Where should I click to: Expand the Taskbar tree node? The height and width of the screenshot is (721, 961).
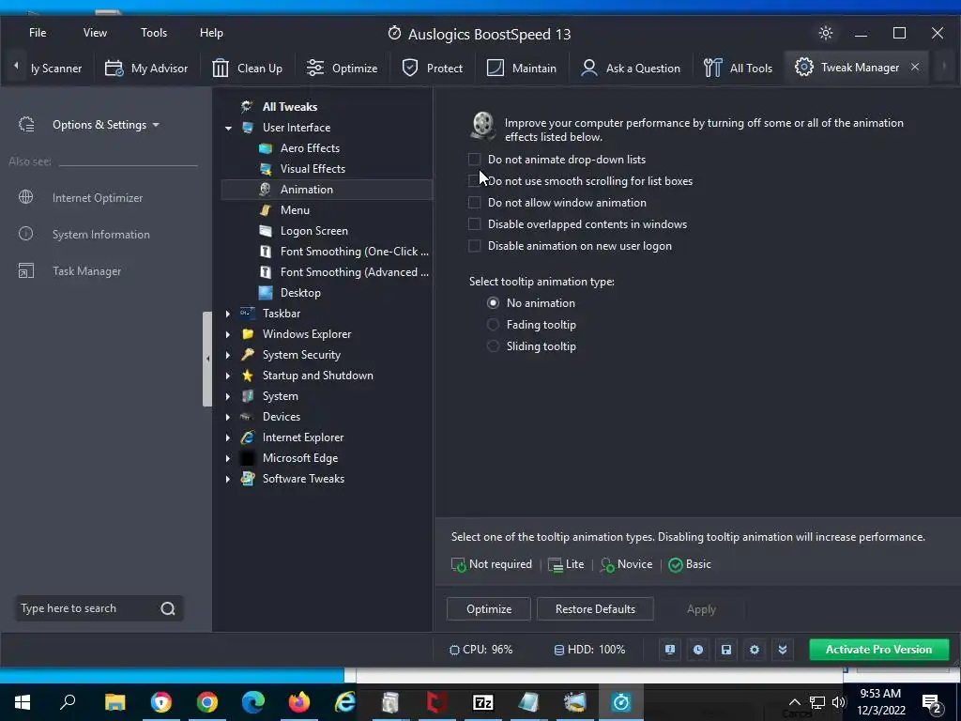click(228, 314)
